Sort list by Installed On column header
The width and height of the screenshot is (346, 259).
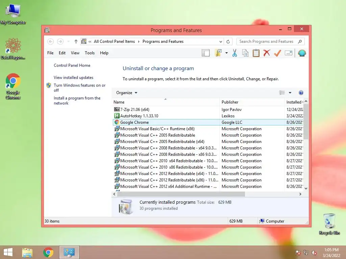click(294, 102)
